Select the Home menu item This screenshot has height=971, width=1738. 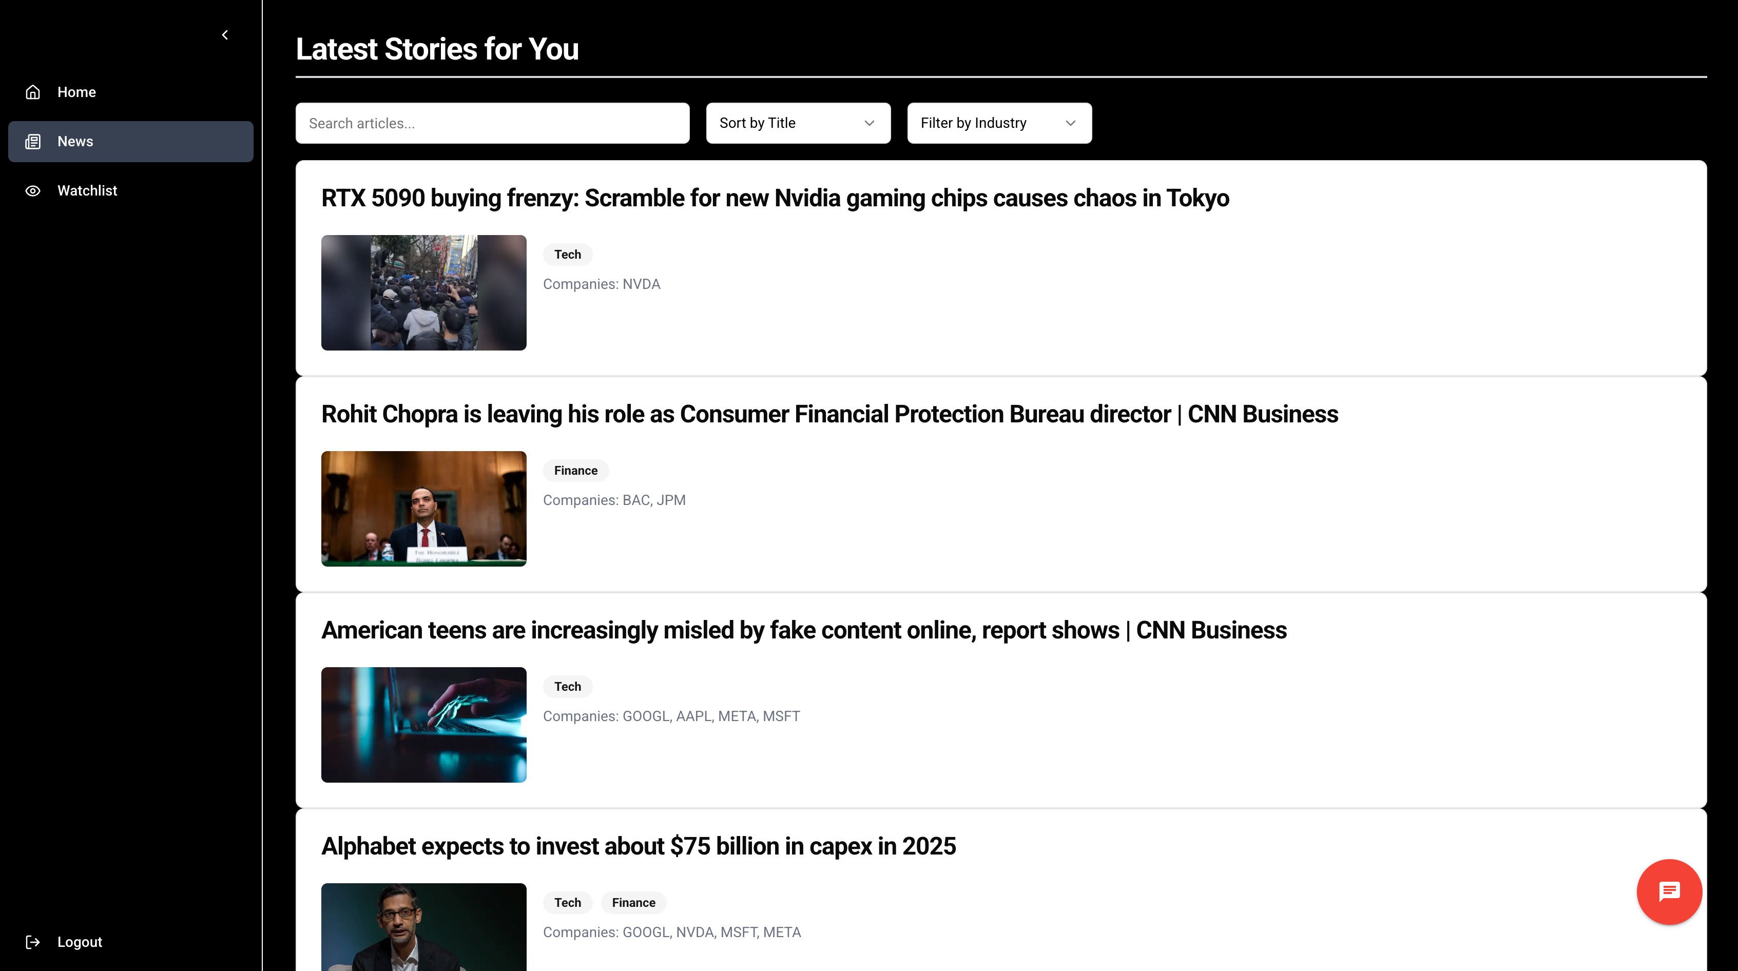(76, 92)
